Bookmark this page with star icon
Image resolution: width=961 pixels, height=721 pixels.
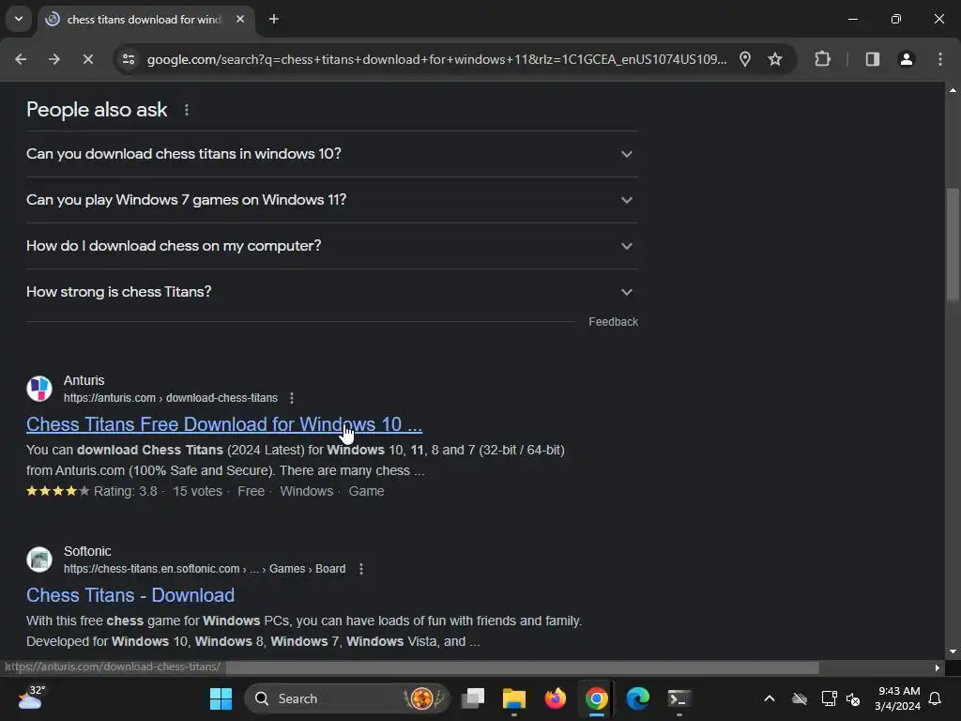coord(775,59)
